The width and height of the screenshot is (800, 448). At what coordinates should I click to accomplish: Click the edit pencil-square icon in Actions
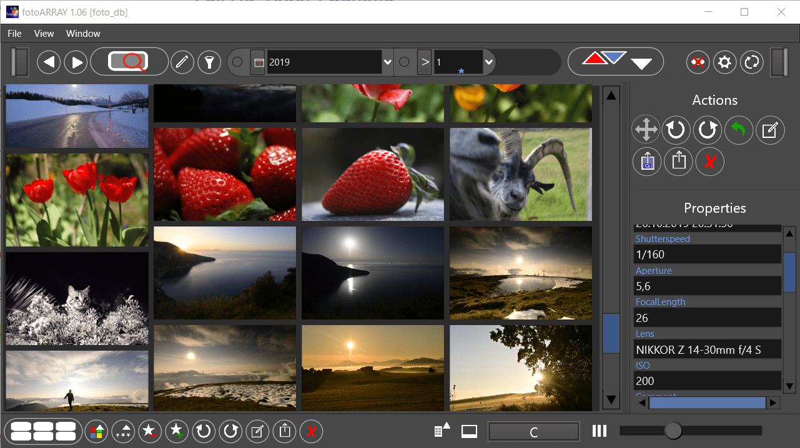pyautogui.click(x=770, y=130)
